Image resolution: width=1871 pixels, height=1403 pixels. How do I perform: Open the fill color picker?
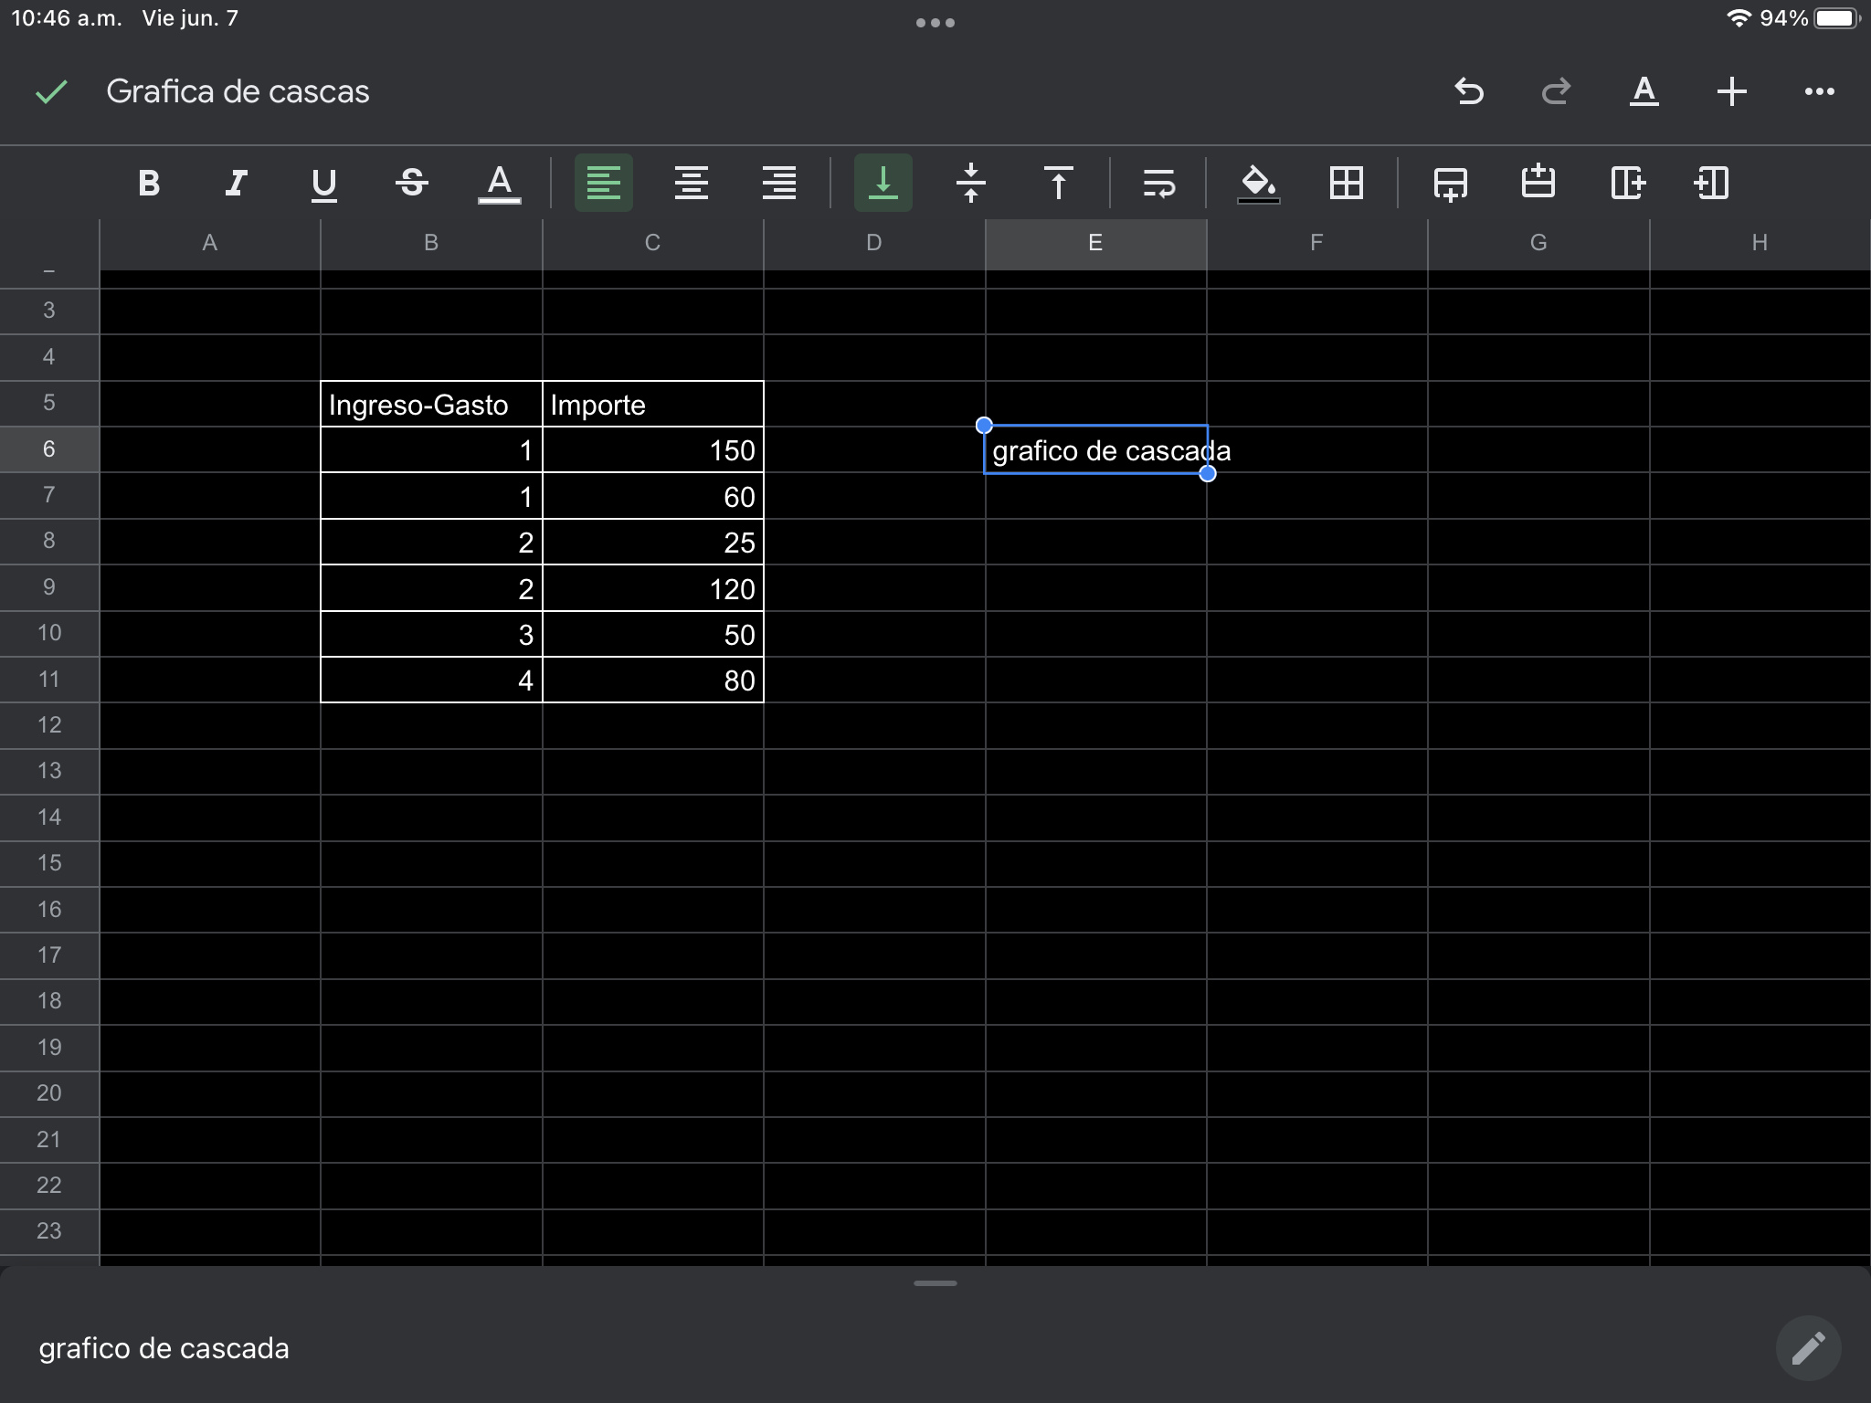pyautogui.click(x=1258, y=184)
